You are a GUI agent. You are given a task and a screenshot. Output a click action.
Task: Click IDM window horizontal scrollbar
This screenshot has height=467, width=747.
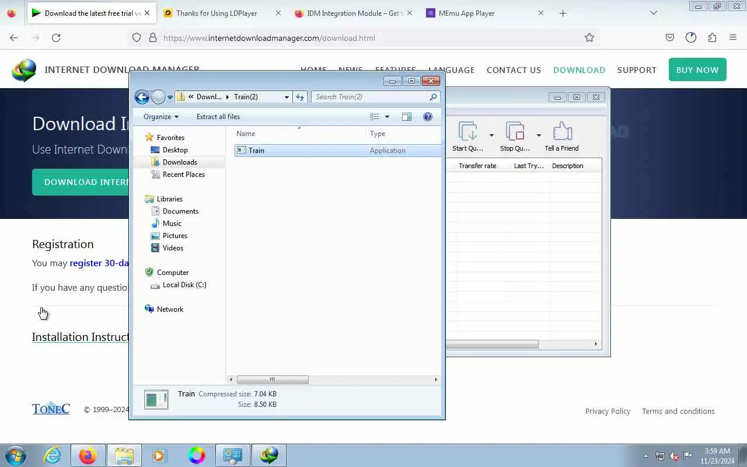click(492, 344)
